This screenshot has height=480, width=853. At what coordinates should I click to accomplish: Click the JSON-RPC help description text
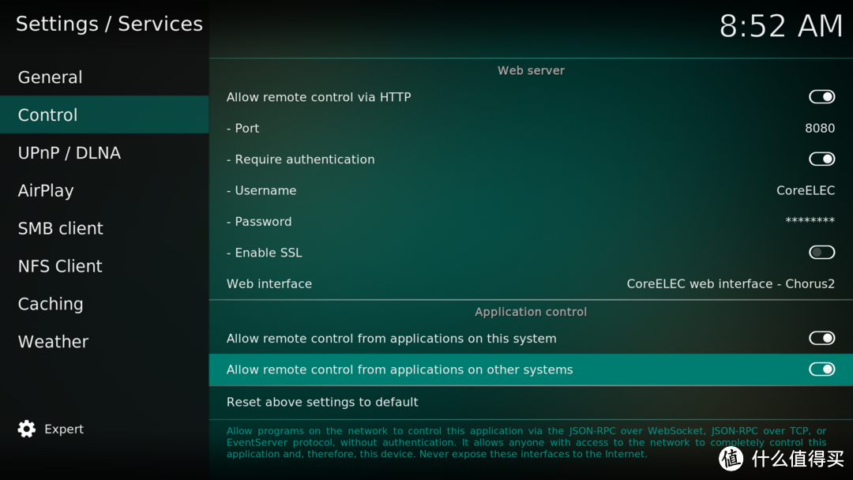tap(526, 442)
